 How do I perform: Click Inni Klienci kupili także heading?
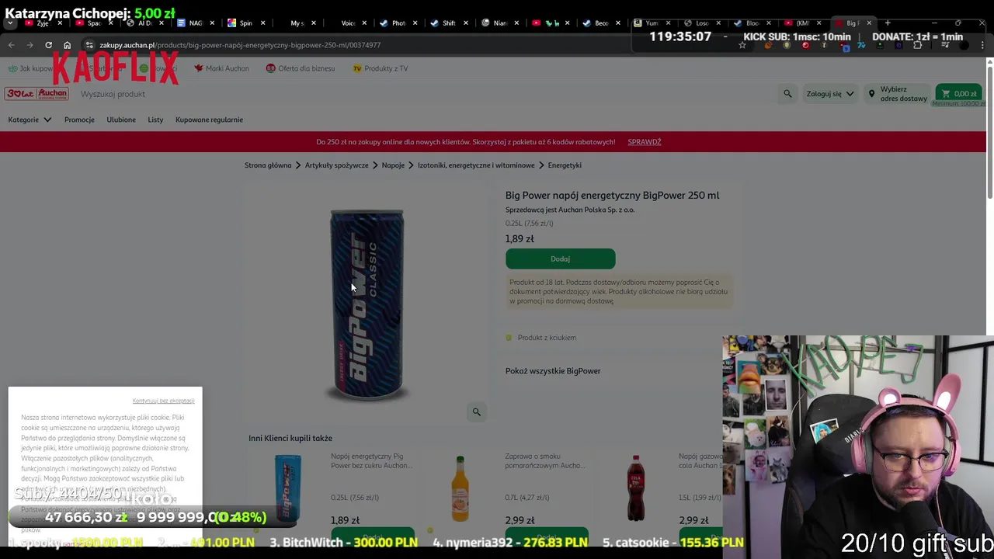290,439
